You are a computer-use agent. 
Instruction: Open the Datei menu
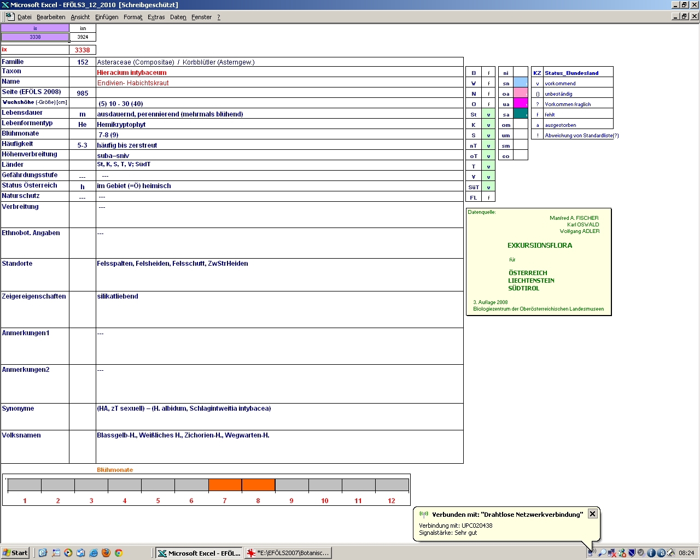(24, 17)
